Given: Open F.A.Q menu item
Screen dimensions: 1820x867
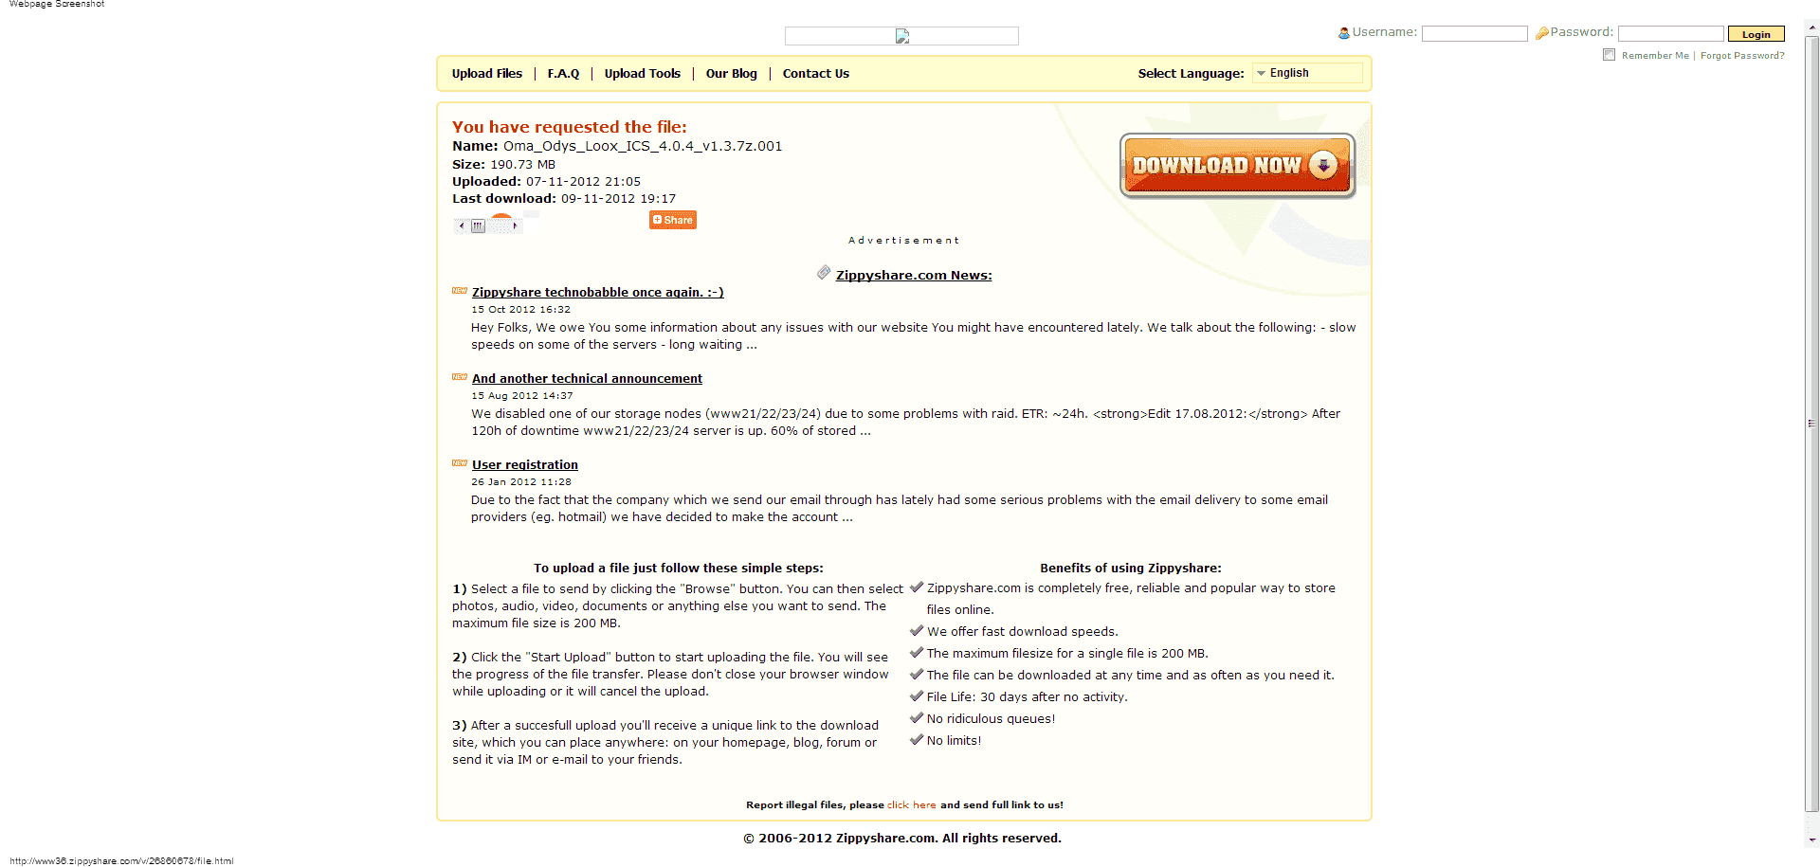Looking at the screenshot, I should point(563,73).
